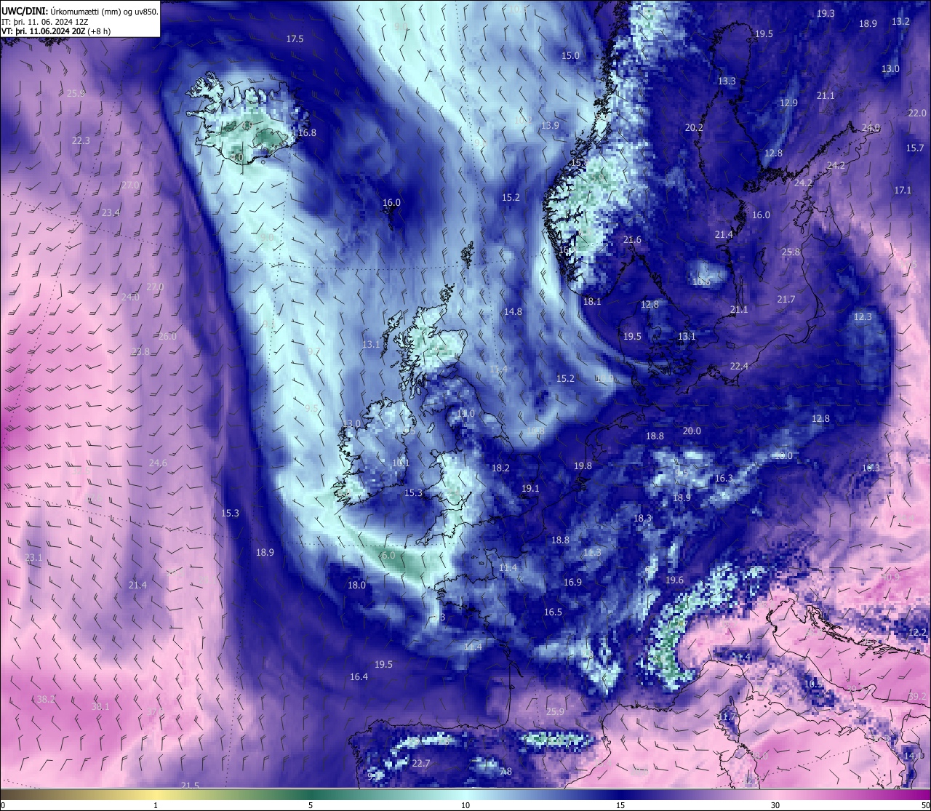The image size is (931, 811).
Task: Click the UWC/DINI map title text
Action: tap(80, 11)
